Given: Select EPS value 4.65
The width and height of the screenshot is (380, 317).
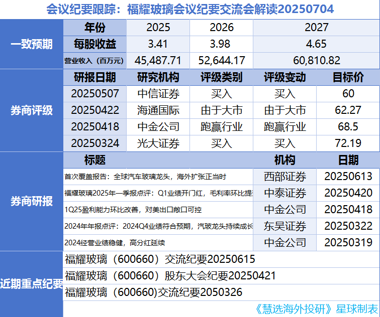Looking at the screenshot, I should tap(316, 44).
